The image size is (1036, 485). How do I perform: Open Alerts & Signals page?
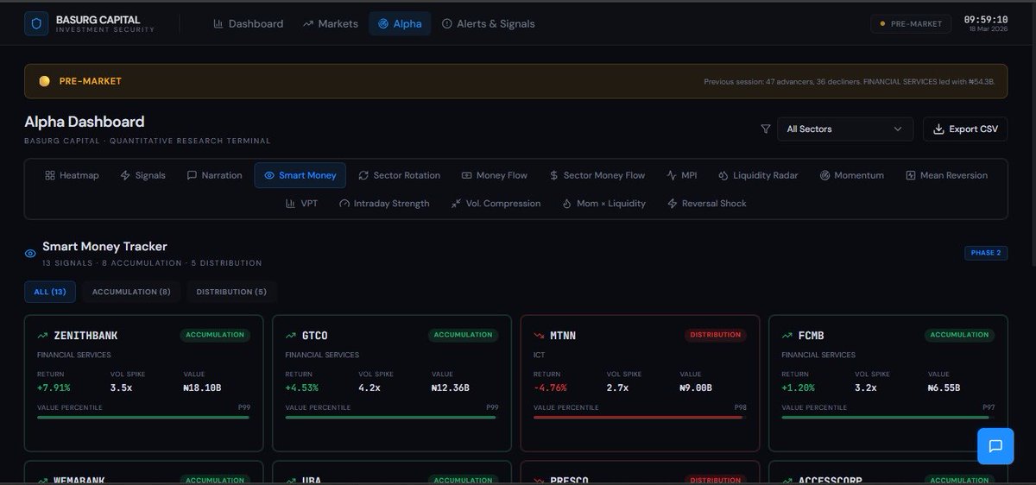pos(489,23)
